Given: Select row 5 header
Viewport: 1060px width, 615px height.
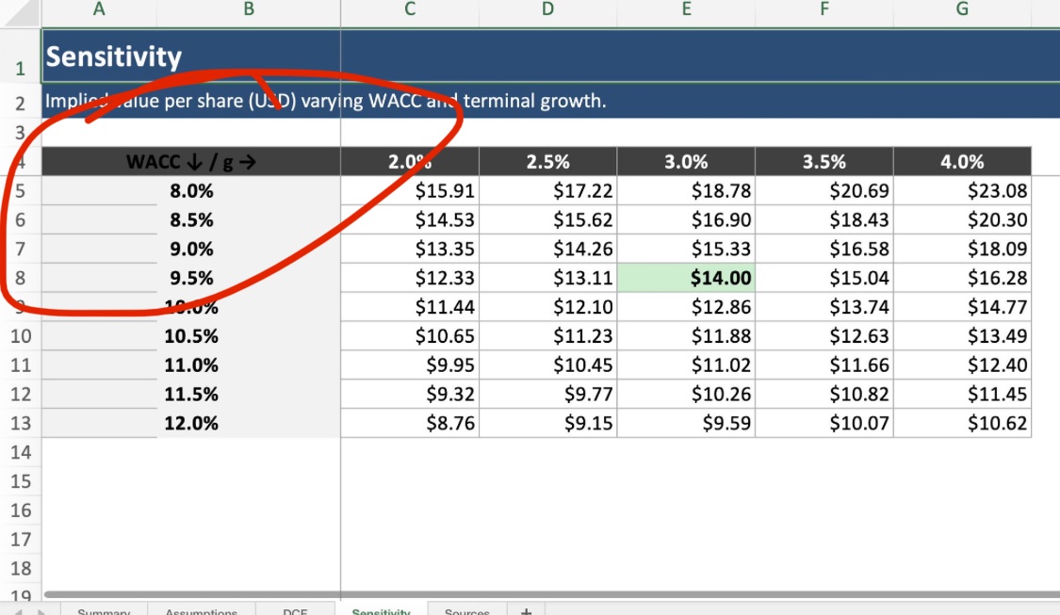Looking at the screenshot, I should (21, 190).
